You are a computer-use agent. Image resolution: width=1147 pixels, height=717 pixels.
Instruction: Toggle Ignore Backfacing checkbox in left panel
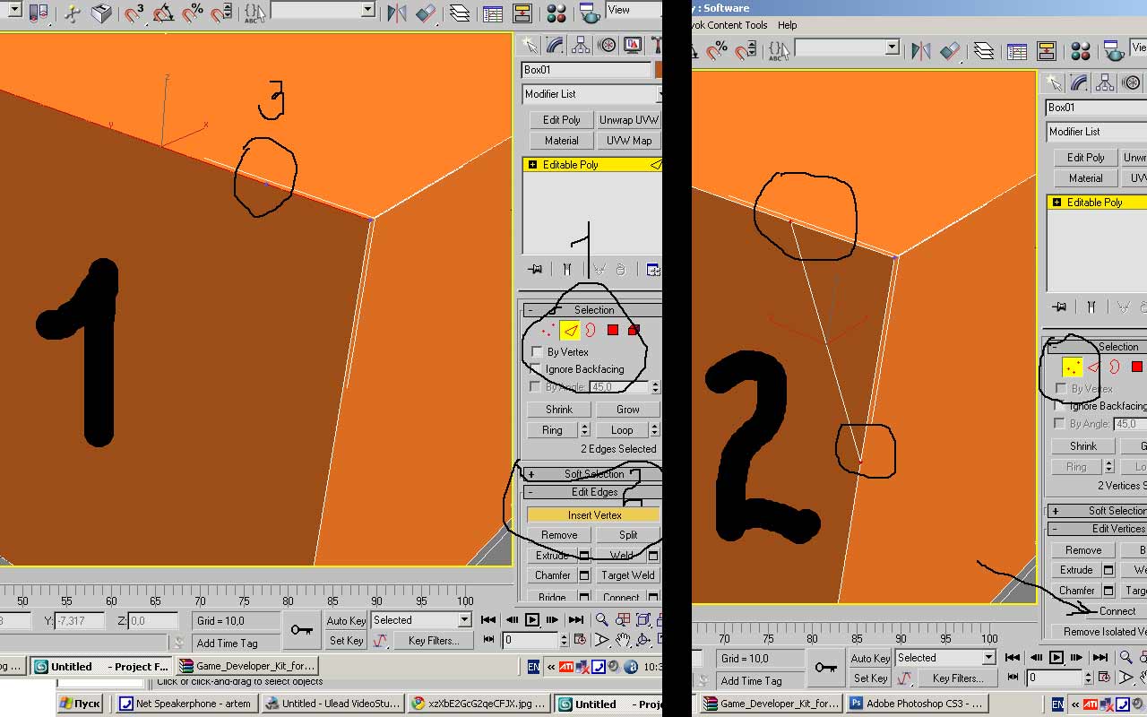[x=538, y=369]
